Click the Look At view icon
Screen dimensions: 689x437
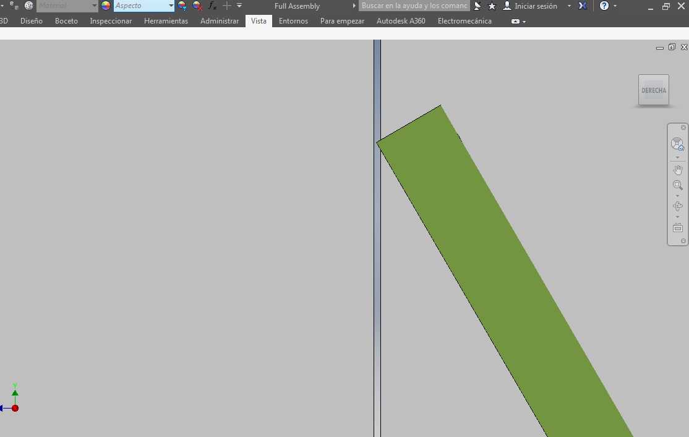point(678,228)
